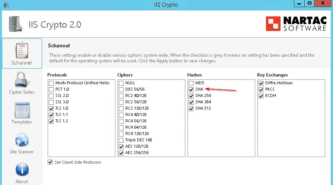This screenshot has height=185, width=333.
Task: Click the IIS Crypto 2.0 header title
Action: (55, 25)
